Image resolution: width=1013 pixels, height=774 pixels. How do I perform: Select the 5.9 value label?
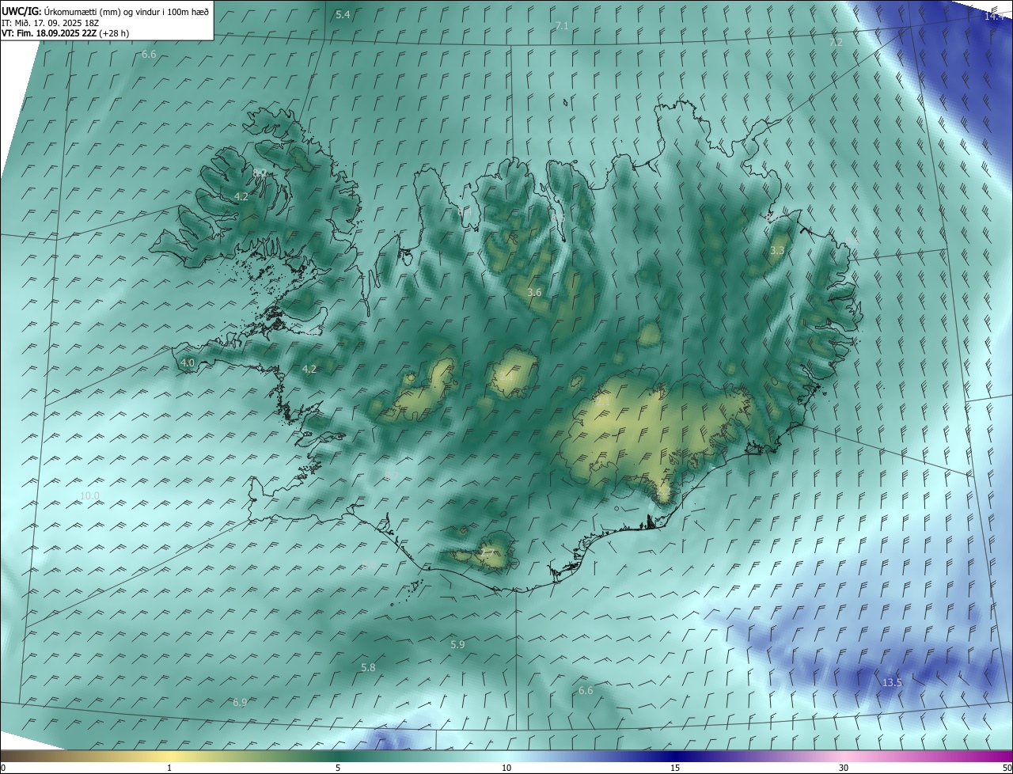coord(457,645)
